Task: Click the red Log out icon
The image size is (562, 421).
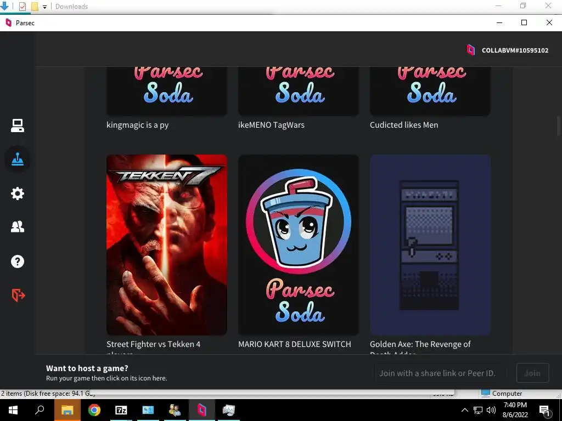Action: click(18, 295)
